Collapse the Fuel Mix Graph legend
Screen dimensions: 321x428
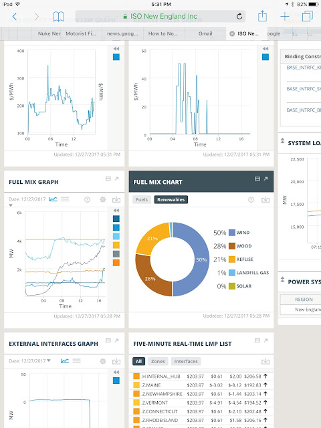[116, 211]
